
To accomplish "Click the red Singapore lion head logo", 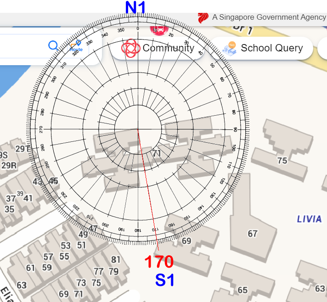I will tap(203, 17).
